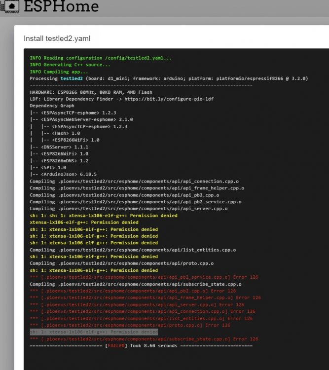Click the highlighted gray 'Permission denied' line
Screen dimensions: 329x370
(x=94, y=332)
